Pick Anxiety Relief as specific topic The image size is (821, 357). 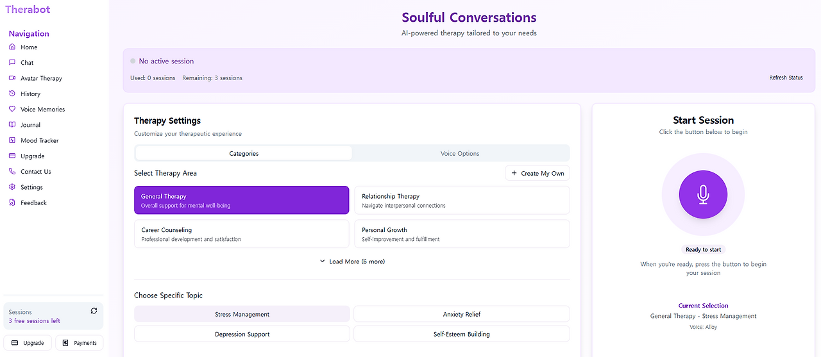[x=462, y=314]
